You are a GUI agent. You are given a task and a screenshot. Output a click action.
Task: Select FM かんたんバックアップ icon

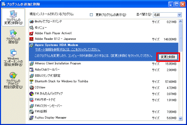[x=31, y=94]
